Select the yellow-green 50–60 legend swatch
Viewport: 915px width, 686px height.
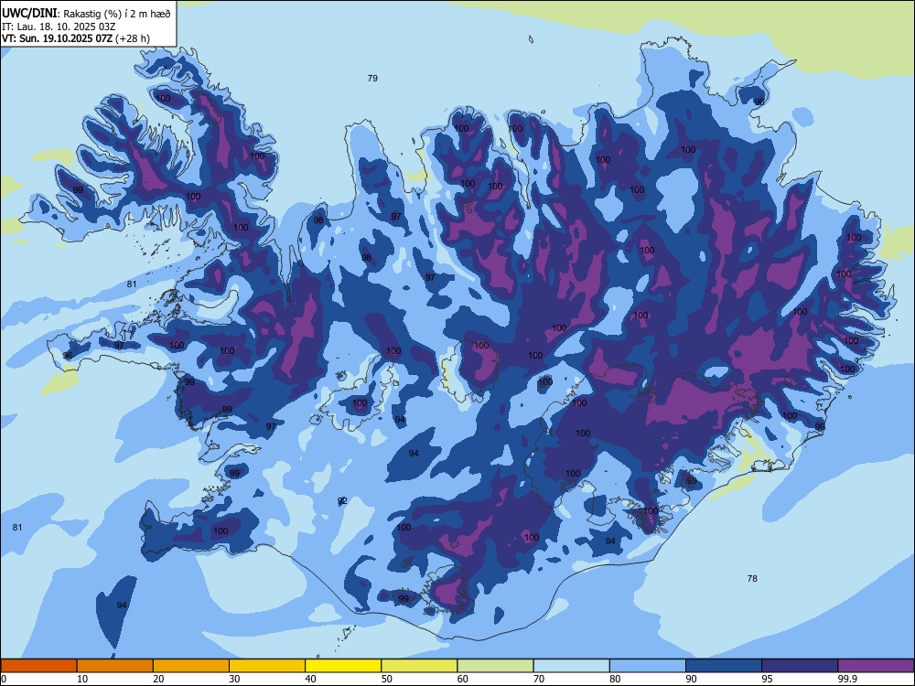420,666
